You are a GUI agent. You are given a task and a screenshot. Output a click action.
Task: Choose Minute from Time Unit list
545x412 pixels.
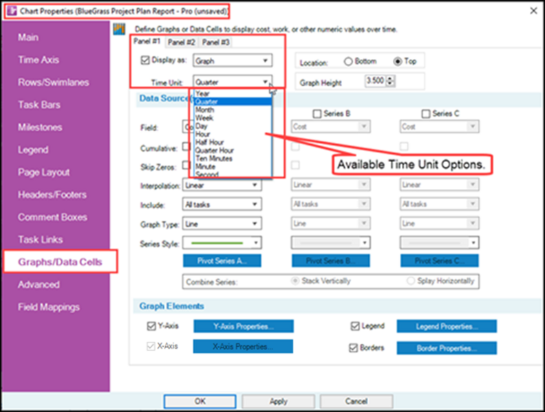tap(233, 166)
